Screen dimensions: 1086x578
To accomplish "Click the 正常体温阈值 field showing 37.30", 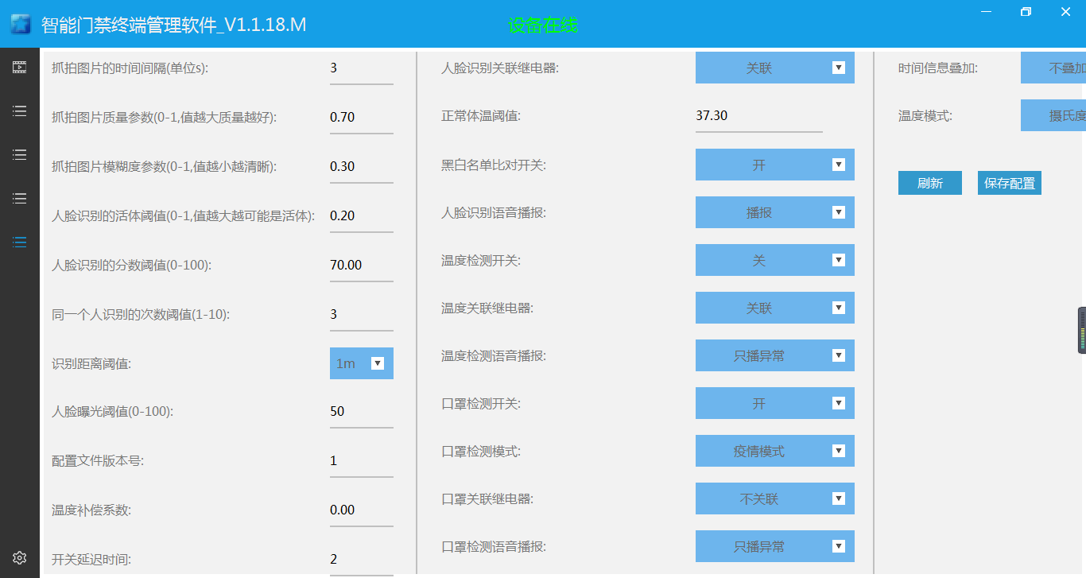I will tap(758, 116).
